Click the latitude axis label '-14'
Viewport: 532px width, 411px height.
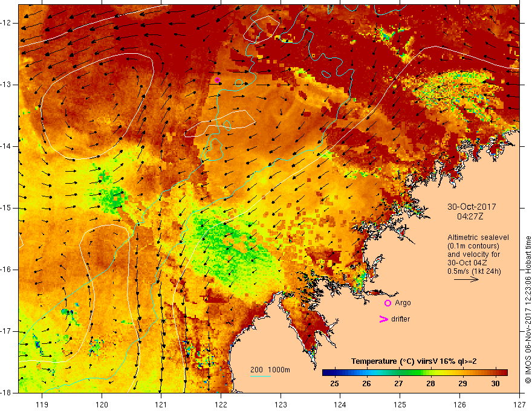7,146
